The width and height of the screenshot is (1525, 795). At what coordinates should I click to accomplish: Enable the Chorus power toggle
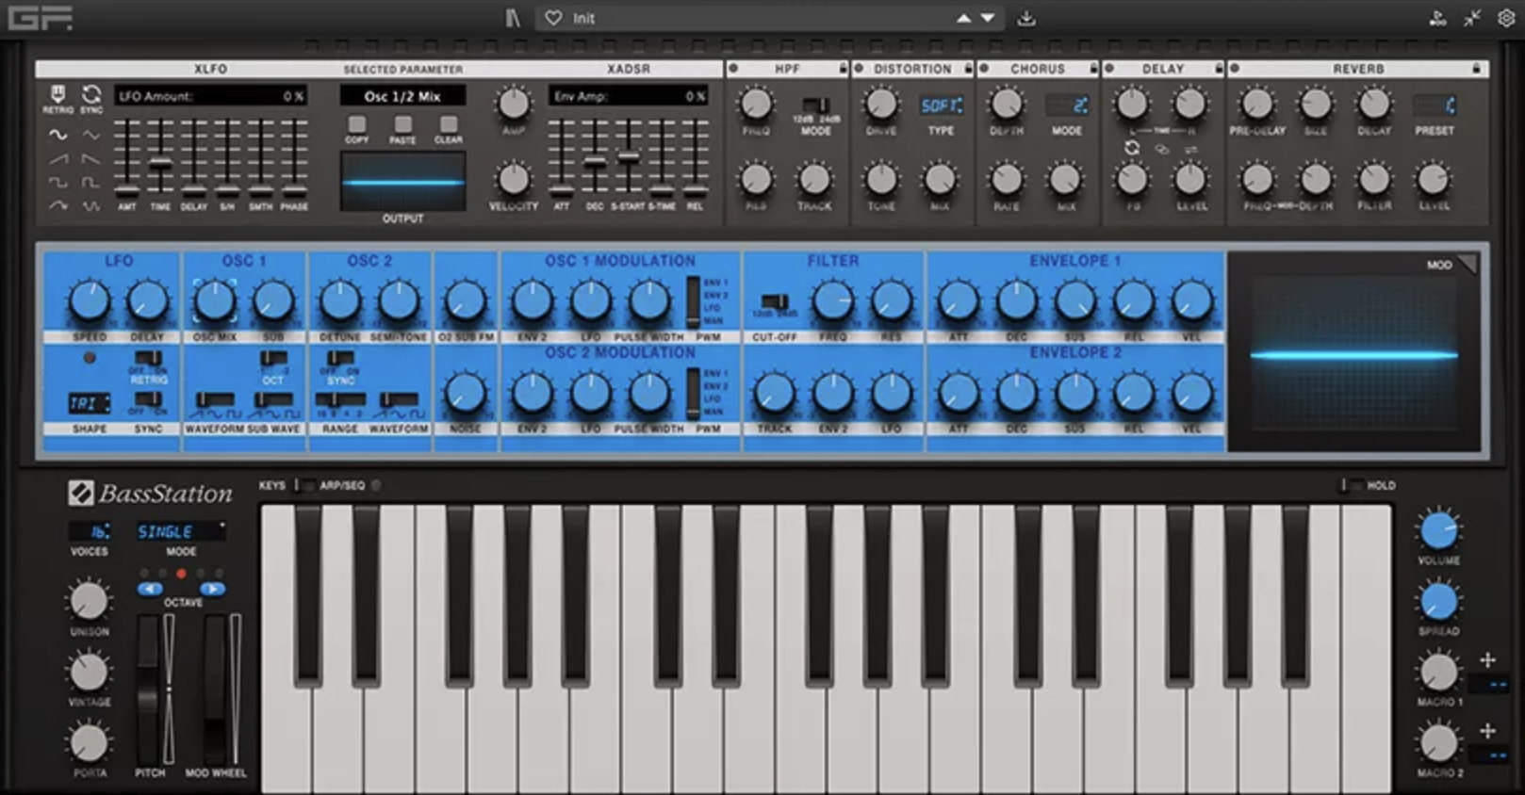click(x=984, y=69)
